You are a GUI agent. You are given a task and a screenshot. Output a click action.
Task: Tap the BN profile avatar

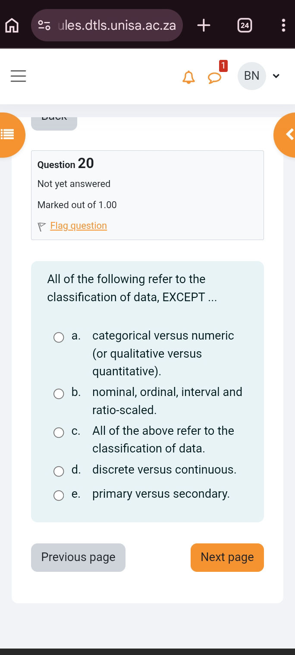pyautogui.click(x=252, y=76)
